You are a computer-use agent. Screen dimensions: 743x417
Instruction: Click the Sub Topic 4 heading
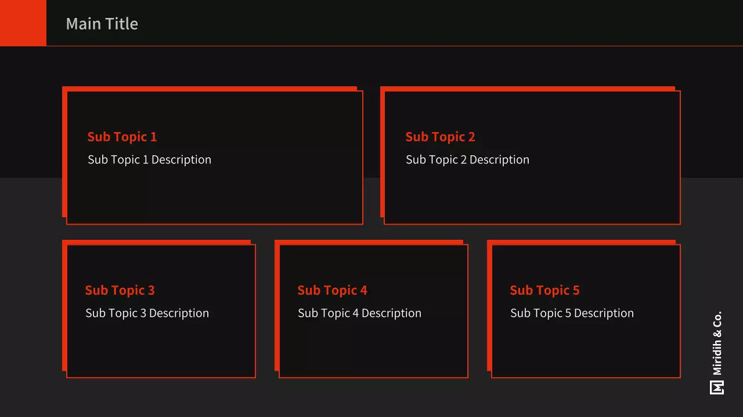click(x=332, y=290)
